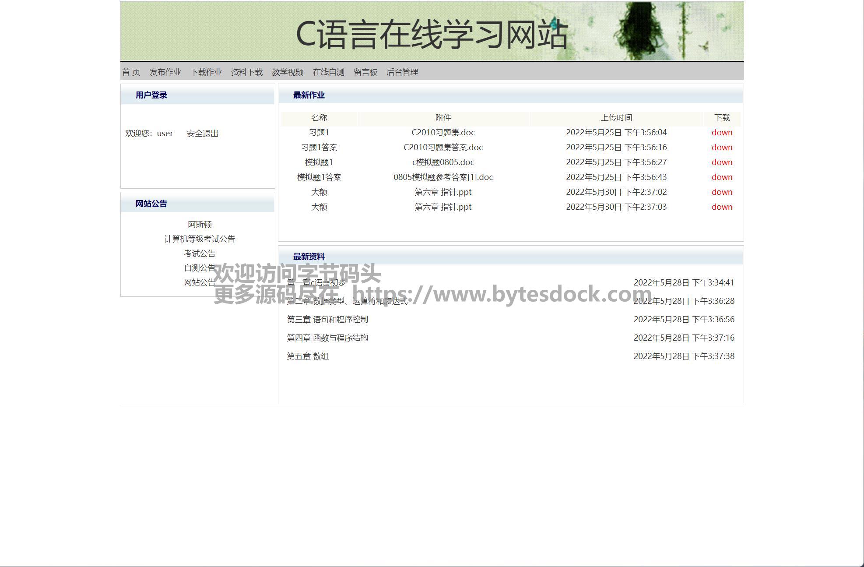Open the 考试公告 notice link
The height and width of the screenshot is (567, 864).
pos(200,254)
